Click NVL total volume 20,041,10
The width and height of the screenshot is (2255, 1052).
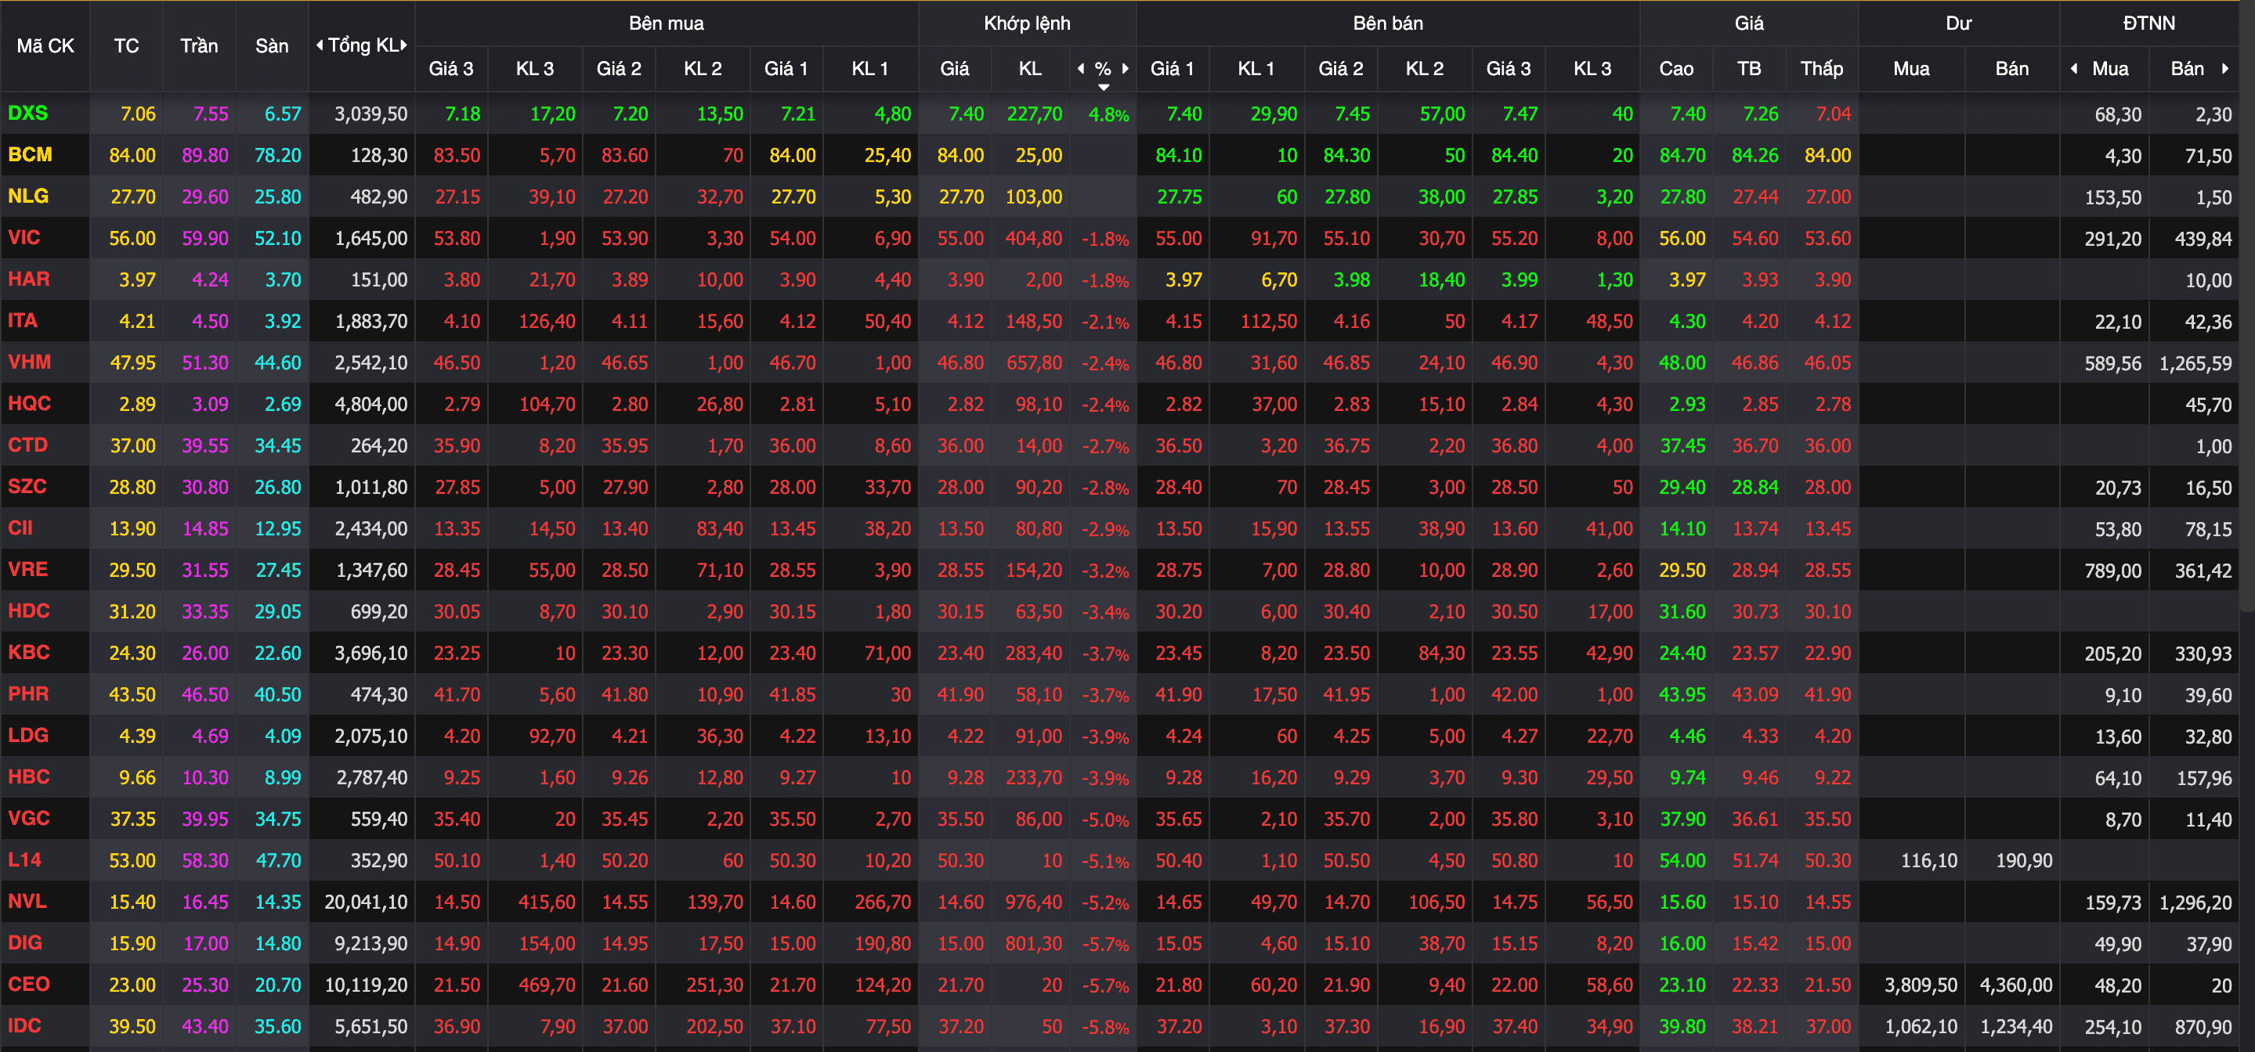coord(366,902)
